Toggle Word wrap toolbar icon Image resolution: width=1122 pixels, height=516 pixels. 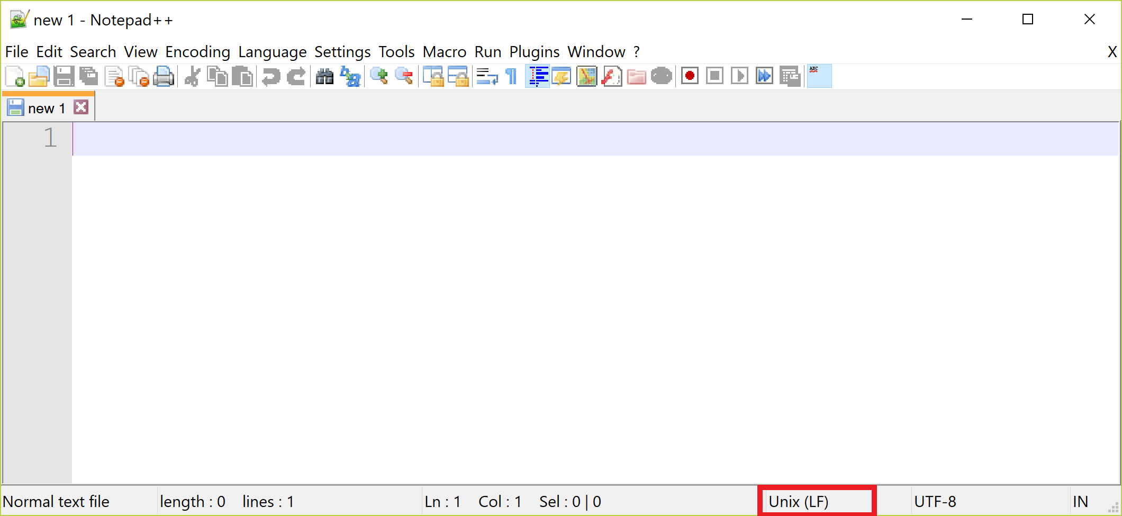point(487,77)
